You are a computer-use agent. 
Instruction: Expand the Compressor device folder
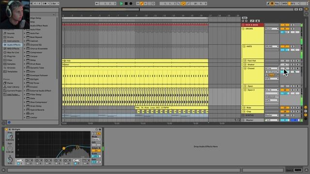click(x=25, y=53)
